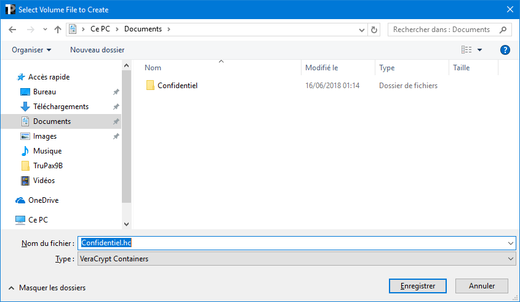Open Bureau in the sidebar
The width and height of the screenshot is (520, 302).
[44, 92]
